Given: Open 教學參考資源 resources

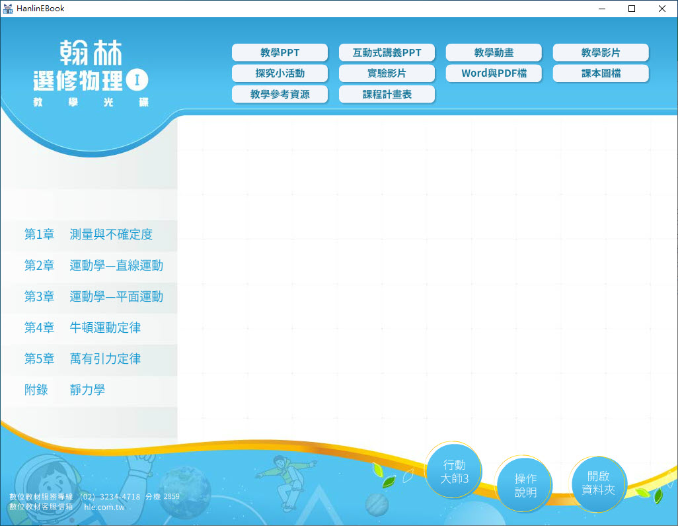Looking at the screenshot, I should [x=280, y=95].
